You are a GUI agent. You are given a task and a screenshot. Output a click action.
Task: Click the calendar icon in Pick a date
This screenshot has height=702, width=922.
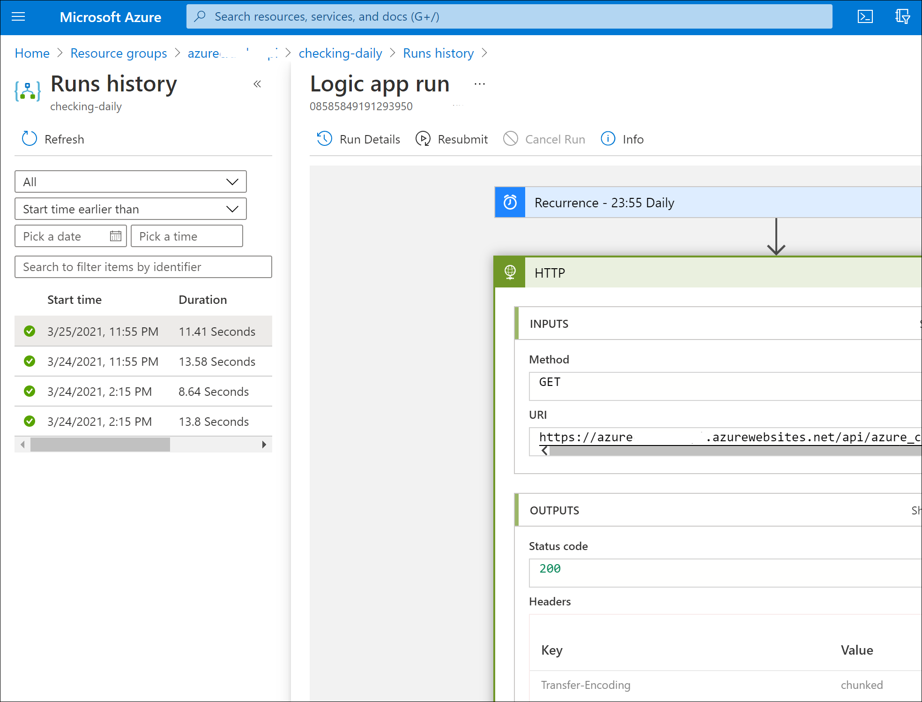coord(115,236)
